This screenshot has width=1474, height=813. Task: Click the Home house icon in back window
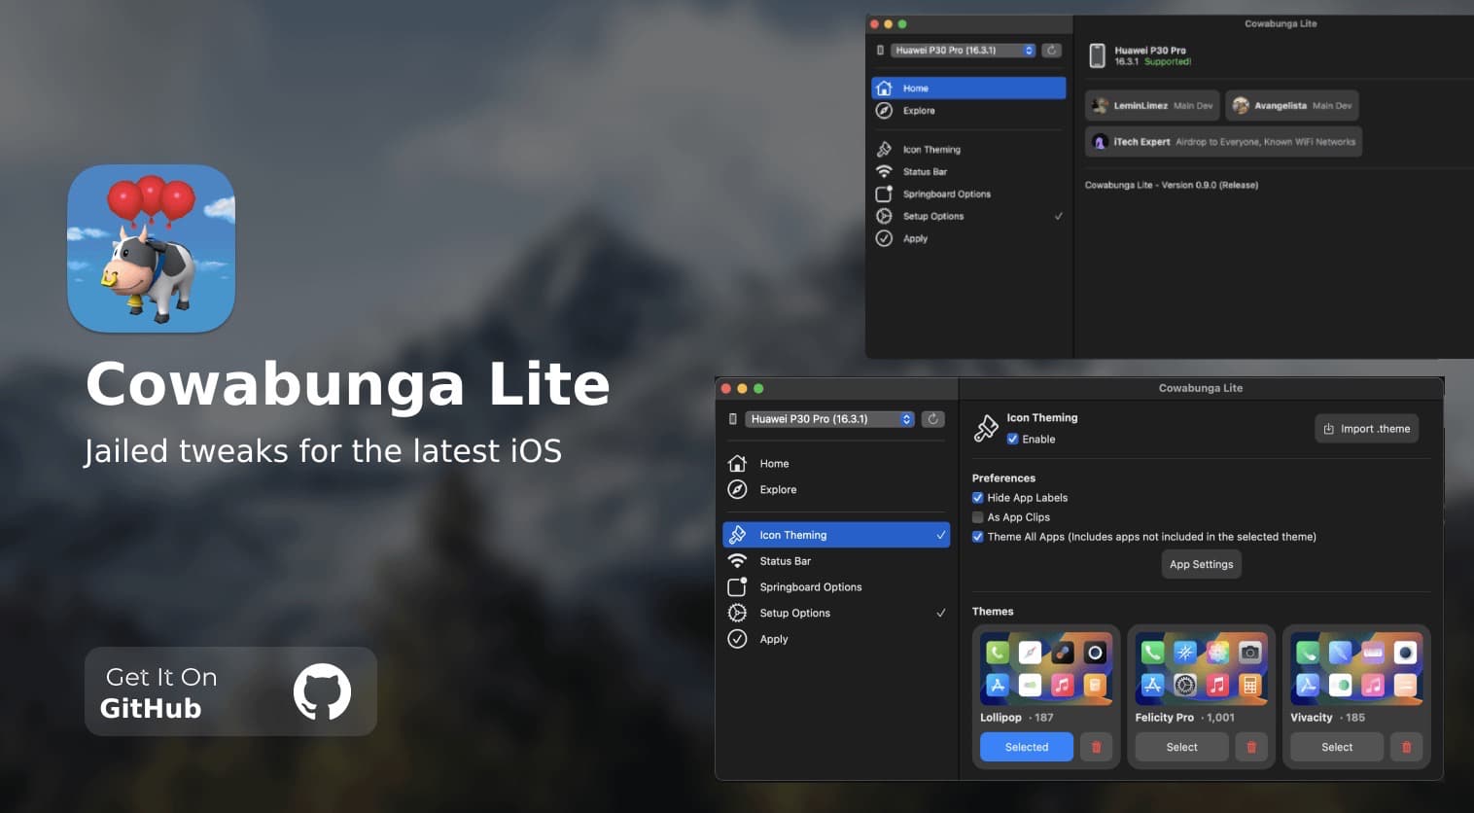coord(884,88)
